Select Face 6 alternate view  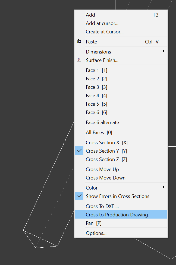point(121,122)
